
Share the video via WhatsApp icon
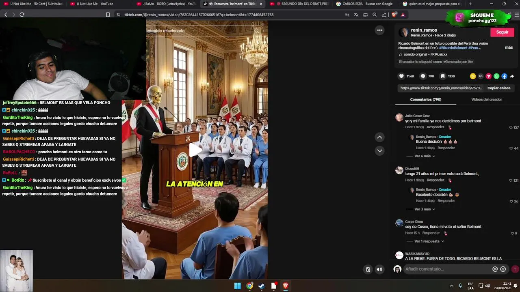point(496,76)
